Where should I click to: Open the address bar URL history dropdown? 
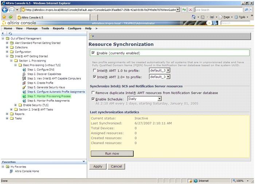click(178, 10)
